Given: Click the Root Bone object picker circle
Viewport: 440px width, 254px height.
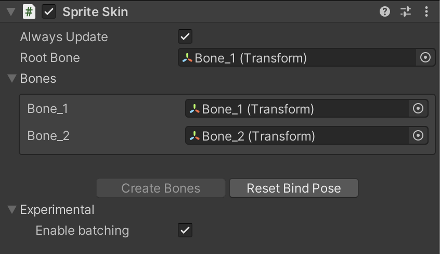Looking at the screenshot, I should [x=425, y=58].
